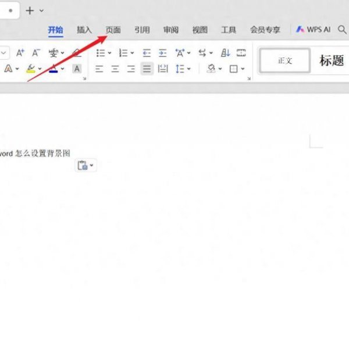Click the sort icon
349x349 pixels.
click(226, 53)
